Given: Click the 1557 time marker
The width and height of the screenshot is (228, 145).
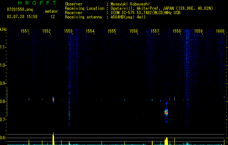Looking at the screenshot, I should pyautogui.click(x=155, y=31).
